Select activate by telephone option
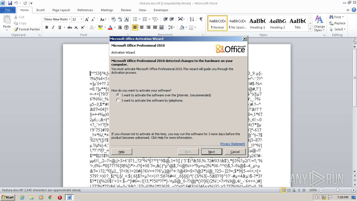357x201 pixels. 118,100
